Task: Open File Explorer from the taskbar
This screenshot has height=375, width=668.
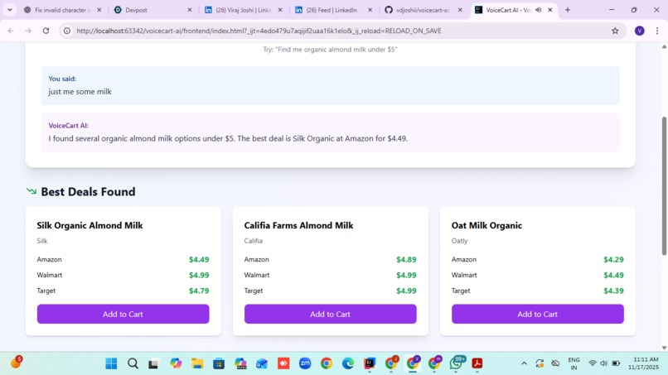Action: [197, 363]
